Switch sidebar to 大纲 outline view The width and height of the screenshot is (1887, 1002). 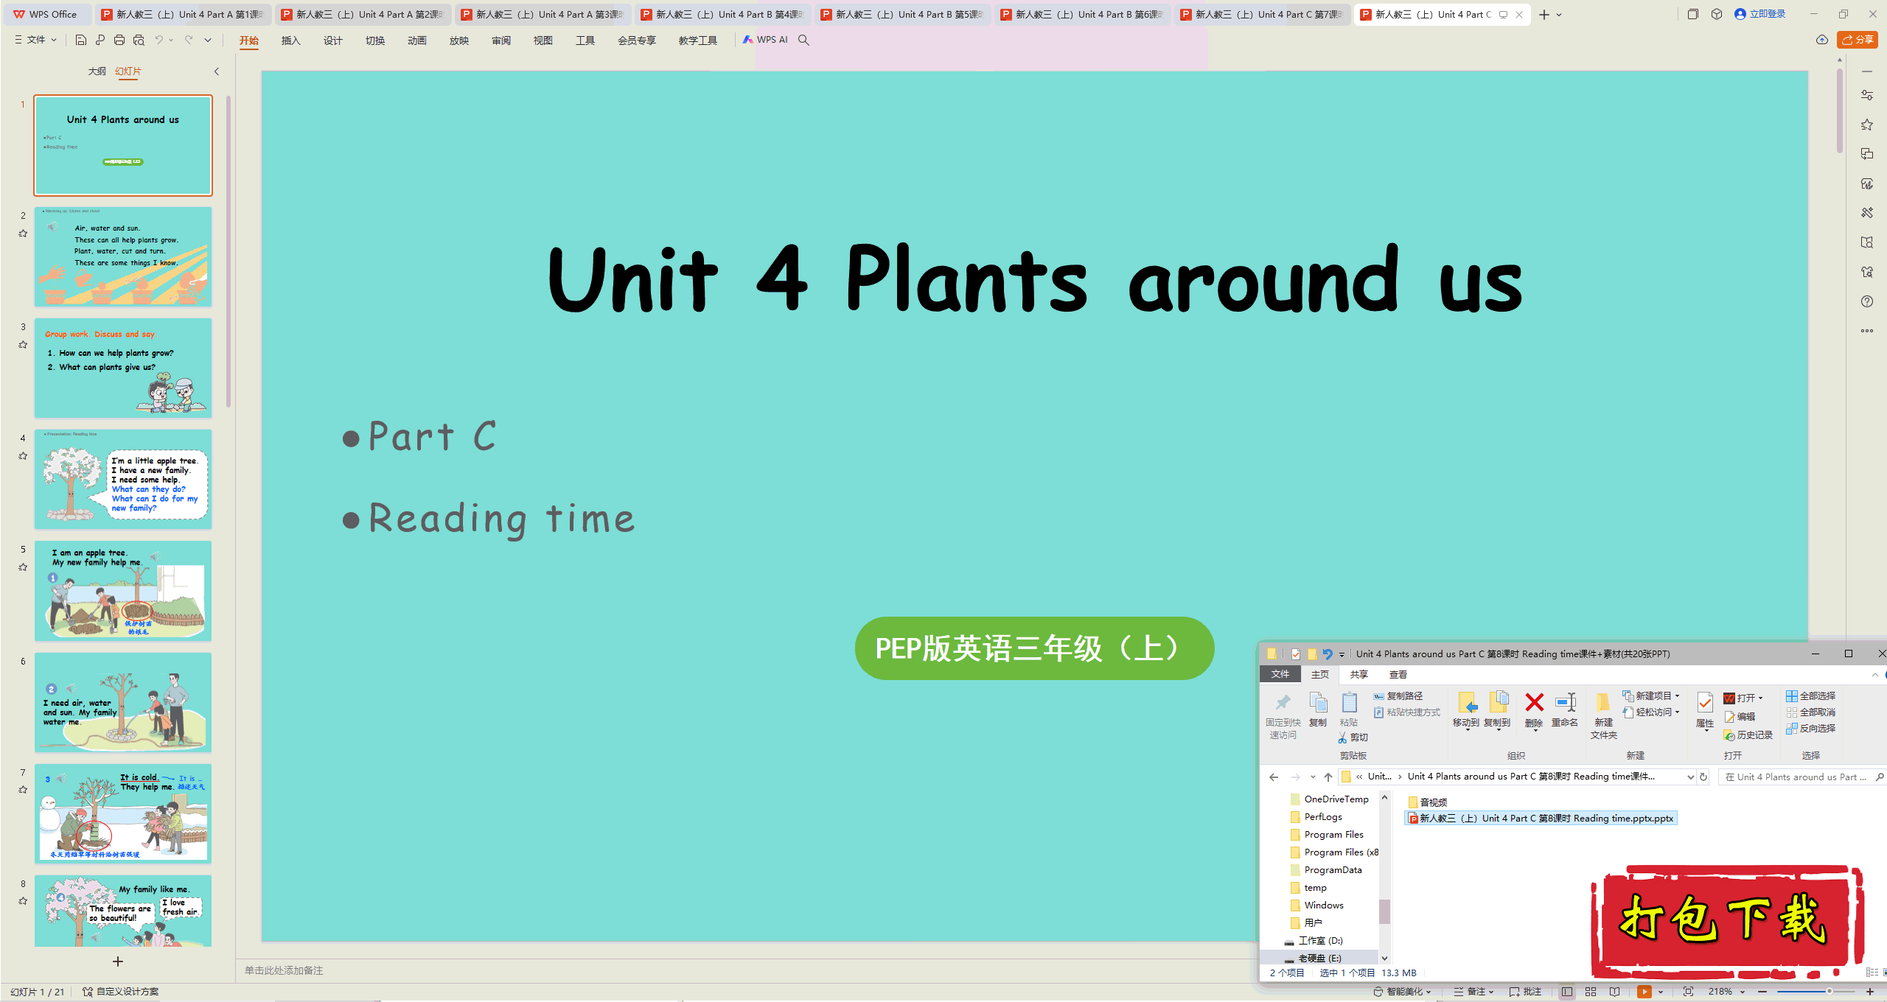(x=97, y=71)
